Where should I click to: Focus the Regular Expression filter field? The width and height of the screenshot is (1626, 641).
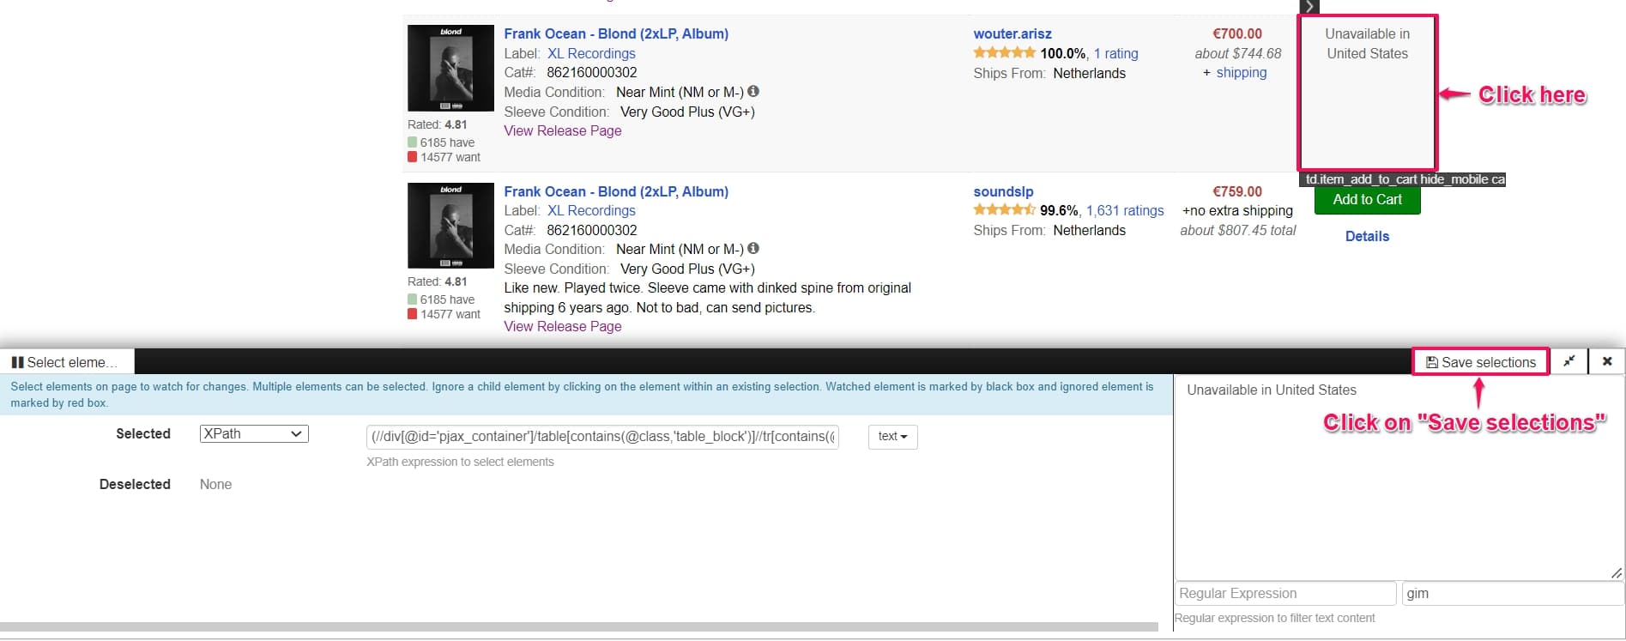[x=1285, y=594]
